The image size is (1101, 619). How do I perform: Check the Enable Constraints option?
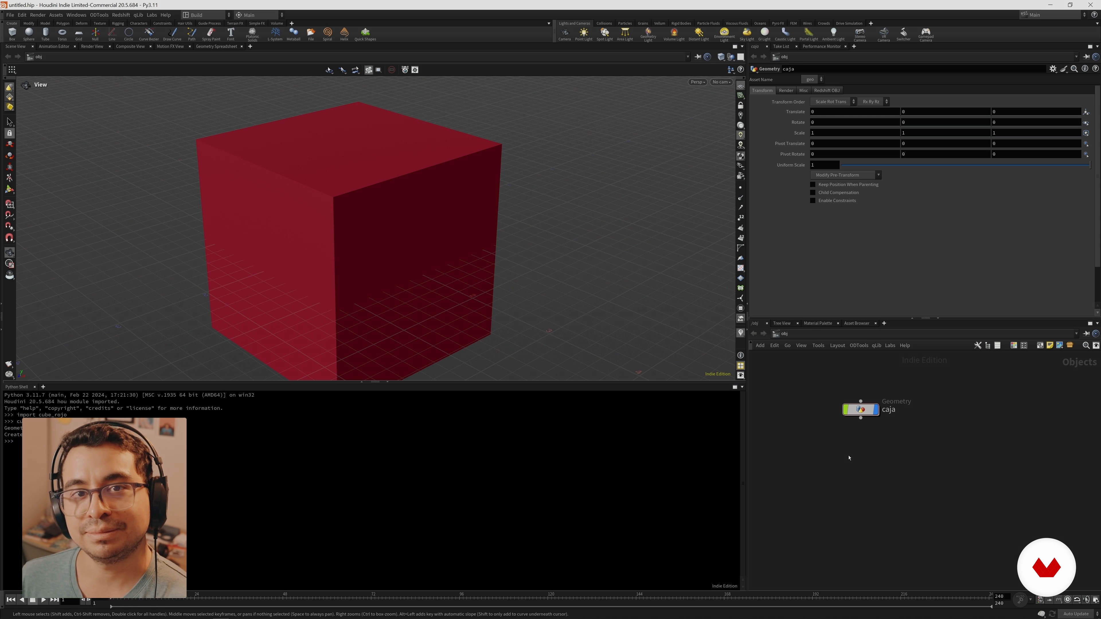pyautogui.click(x=813, y=201)
